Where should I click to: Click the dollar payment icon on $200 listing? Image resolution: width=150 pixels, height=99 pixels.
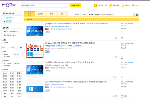point(122,38)
